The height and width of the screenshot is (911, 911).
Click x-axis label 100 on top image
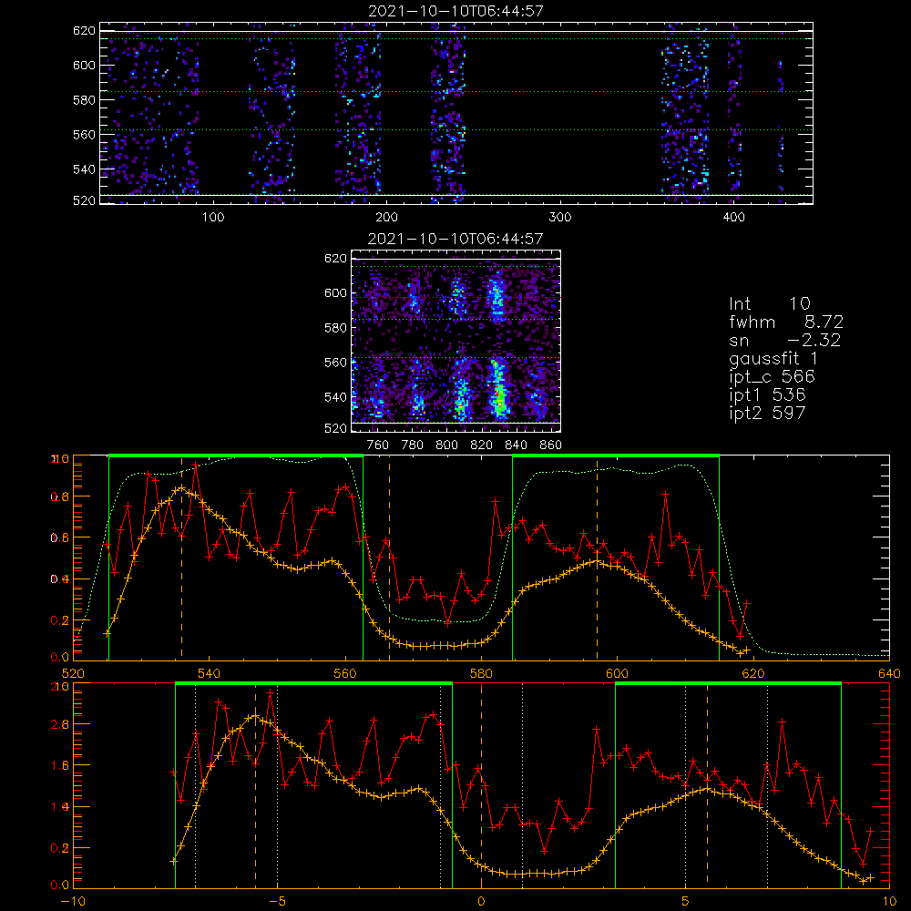pyautogui.click(x=213, y=218)
